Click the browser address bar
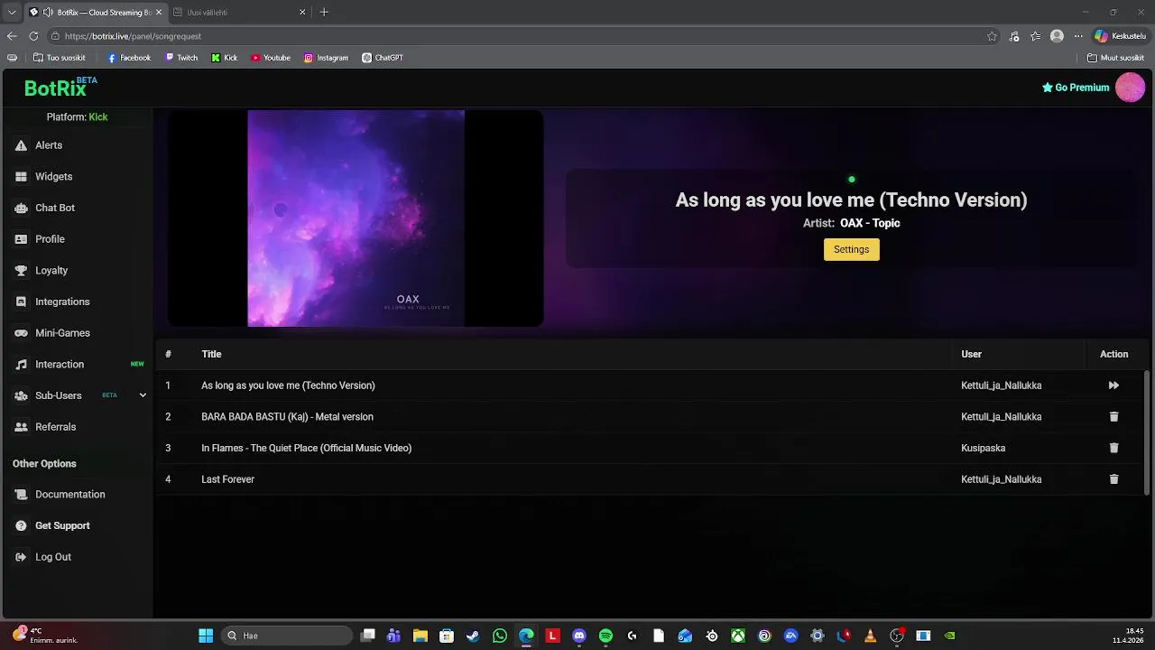Screen dimensions: 1155x650 coord(514,36)
